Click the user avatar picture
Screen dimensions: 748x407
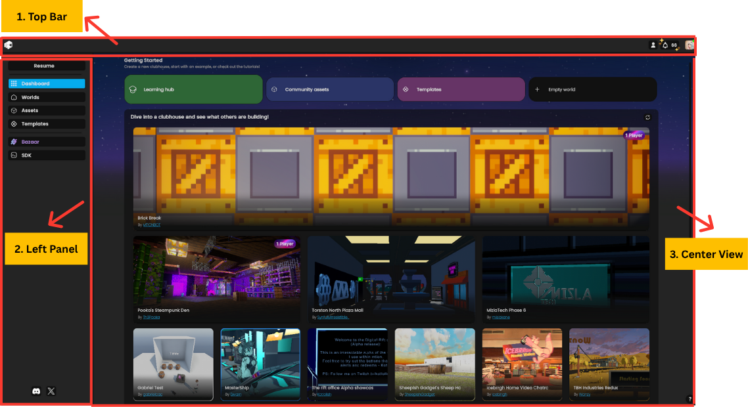(x=689, y=45)
